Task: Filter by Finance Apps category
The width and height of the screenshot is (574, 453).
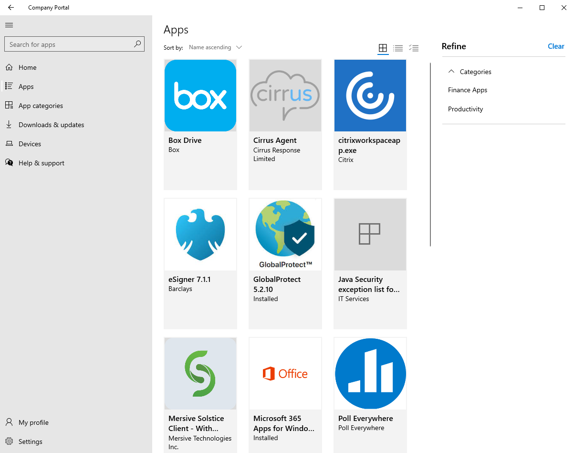Action: (468, 90)
